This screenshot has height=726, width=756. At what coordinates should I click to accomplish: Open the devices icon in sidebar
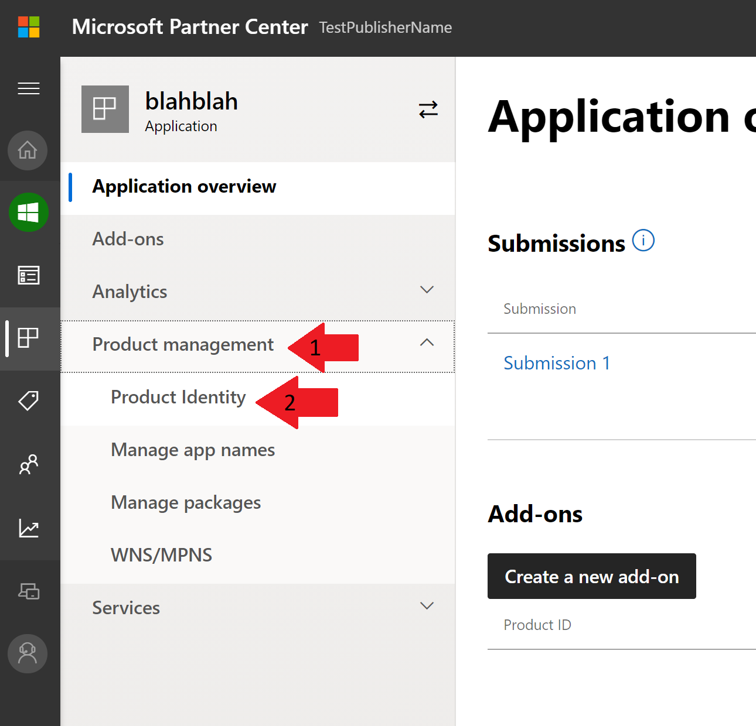29,591
